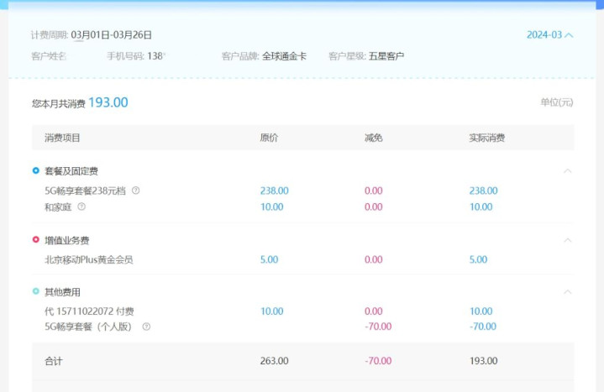Collapse the 套餐及固定费 section
The height and width of the screenshot is (392, 604).
tap(567, 171)
